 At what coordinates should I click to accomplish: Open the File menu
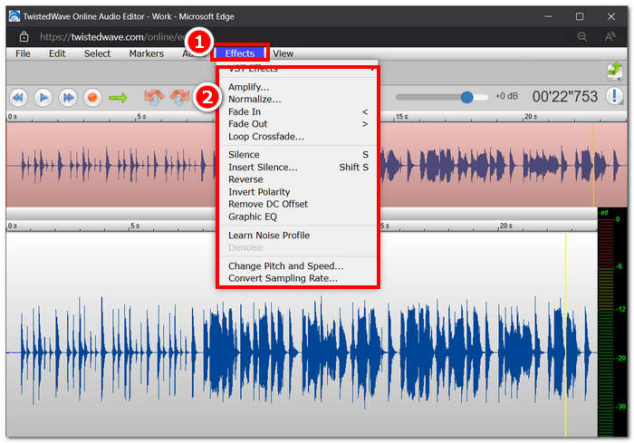tap(23, 53)
